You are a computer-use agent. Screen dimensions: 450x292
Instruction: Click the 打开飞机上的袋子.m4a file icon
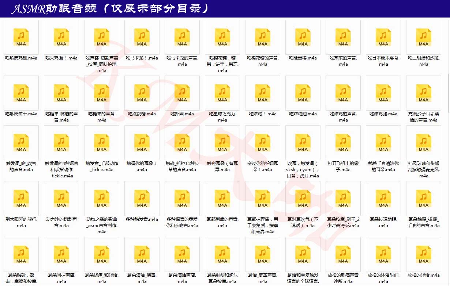(343, 143)
